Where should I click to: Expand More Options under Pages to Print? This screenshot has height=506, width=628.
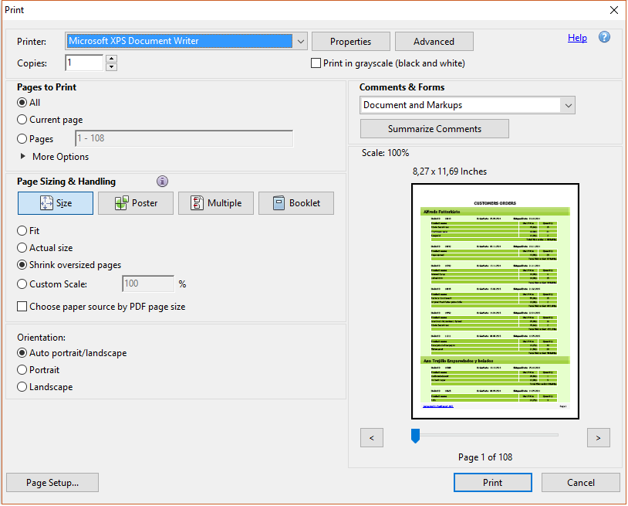pos(23,157)
